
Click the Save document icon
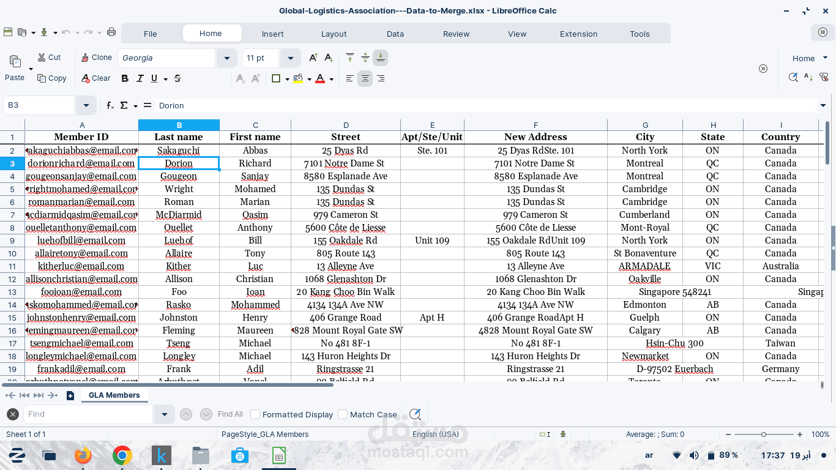click(x=44, y=32)
